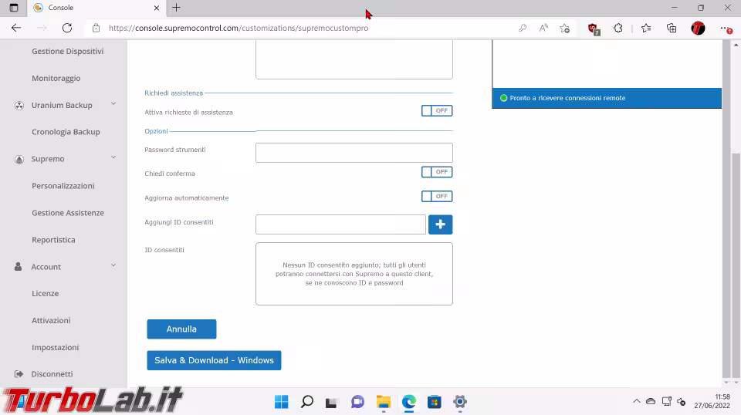Click the Annulla button

[181, 329]
